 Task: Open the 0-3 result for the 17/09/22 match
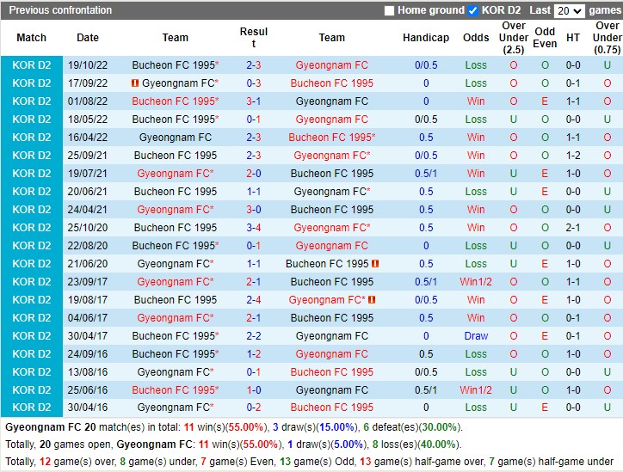click(254, 83)
